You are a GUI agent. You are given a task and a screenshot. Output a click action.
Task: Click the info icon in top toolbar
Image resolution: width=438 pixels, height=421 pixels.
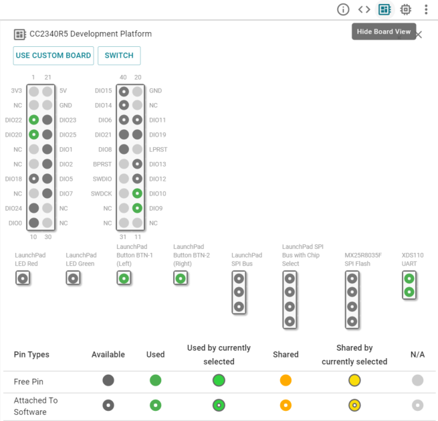click(343, 9)
